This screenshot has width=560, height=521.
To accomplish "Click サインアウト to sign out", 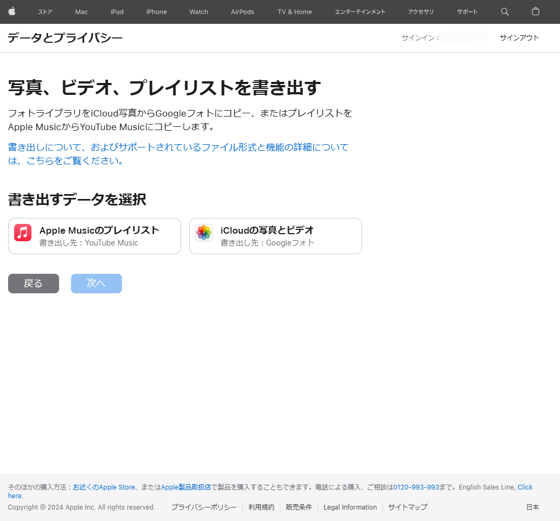I will (x=519, y=37).
